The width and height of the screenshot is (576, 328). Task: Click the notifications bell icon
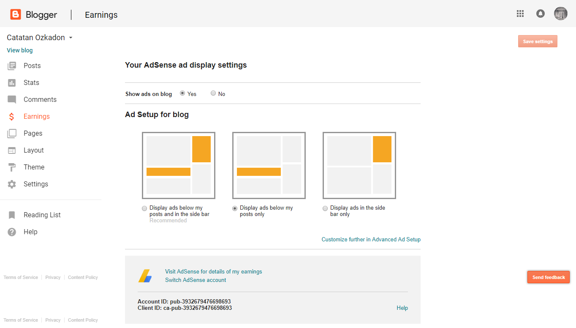pyautogui.click(x=541, y=14)
